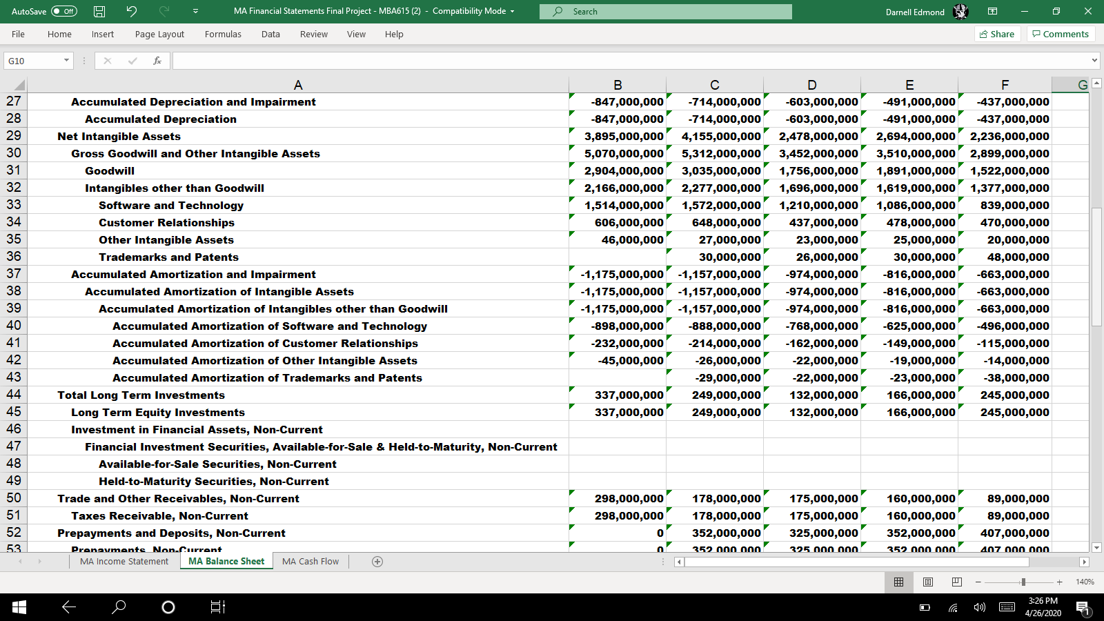Click the Redo arrow icon
This screenshot has width=1104, height=621.
pos(164,11)
